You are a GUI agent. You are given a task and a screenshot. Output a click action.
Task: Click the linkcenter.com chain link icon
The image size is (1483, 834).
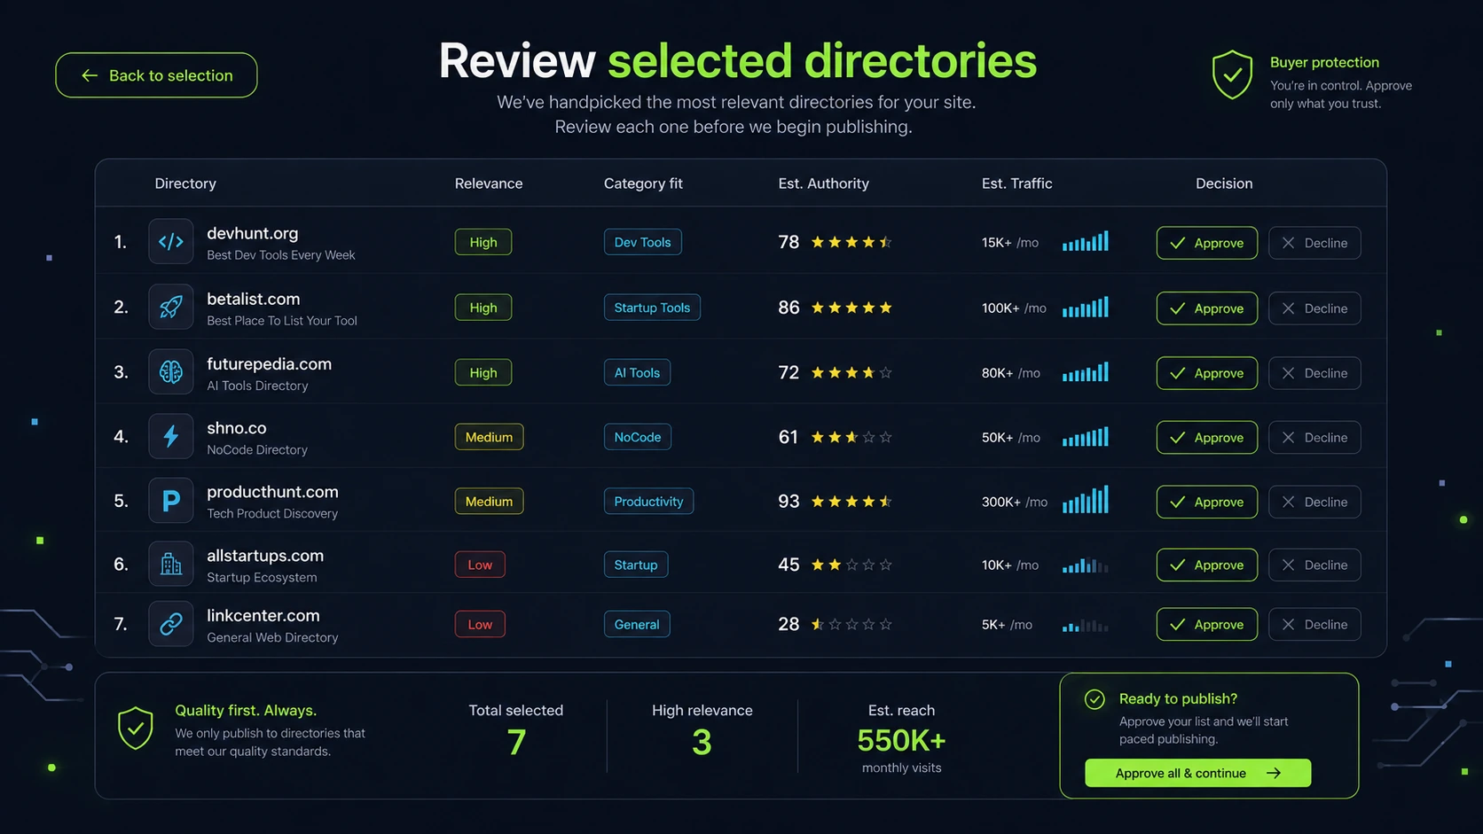171,624
